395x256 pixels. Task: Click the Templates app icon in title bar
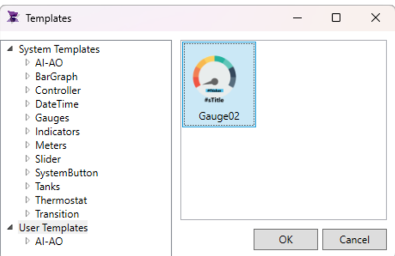[x=13, y=18]
